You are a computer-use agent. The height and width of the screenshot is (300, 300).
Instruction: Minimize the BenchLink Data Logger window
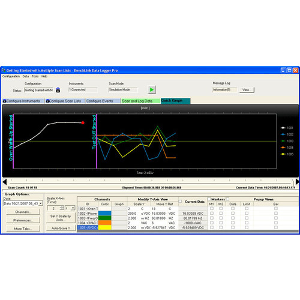click(x=283, y=70)
